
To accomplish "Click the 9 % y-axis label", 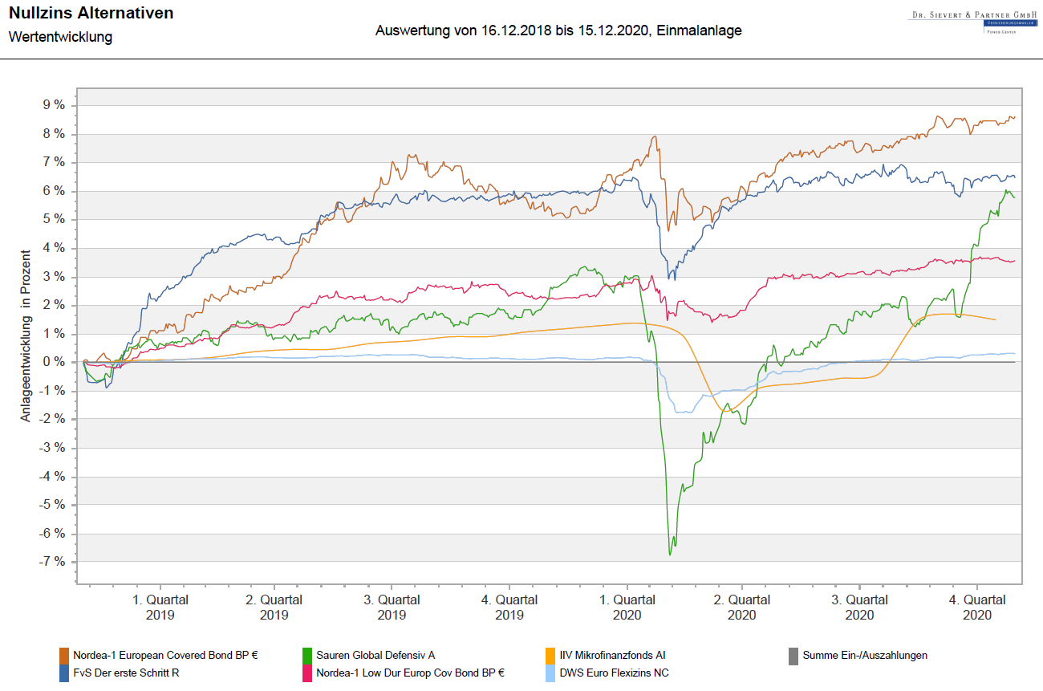I will (x=53, y=105).
